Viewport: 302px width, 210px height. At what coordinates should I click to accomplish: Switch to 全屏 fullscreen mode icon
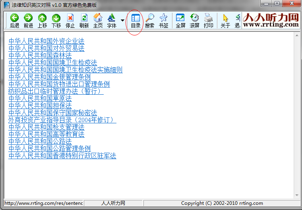tap(180, 17)
